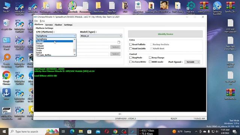Click the upper Select button
Screen dimensions: 240x135
pos(115,47)
